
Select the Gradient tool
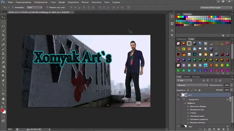[3, 67]
